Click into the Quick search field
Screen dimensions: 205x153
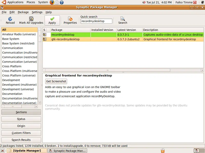click(x=96, y=21)
